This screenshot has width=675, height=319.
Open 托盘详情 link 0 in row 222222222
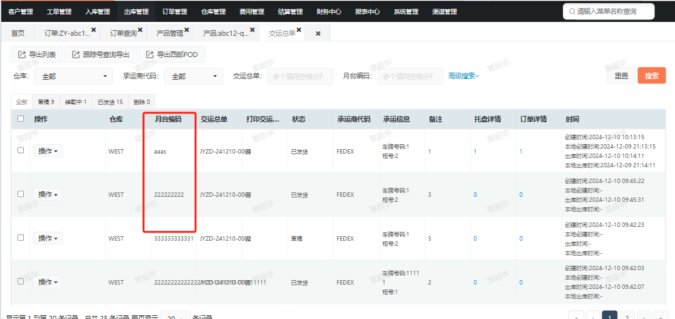click(475, 194)
